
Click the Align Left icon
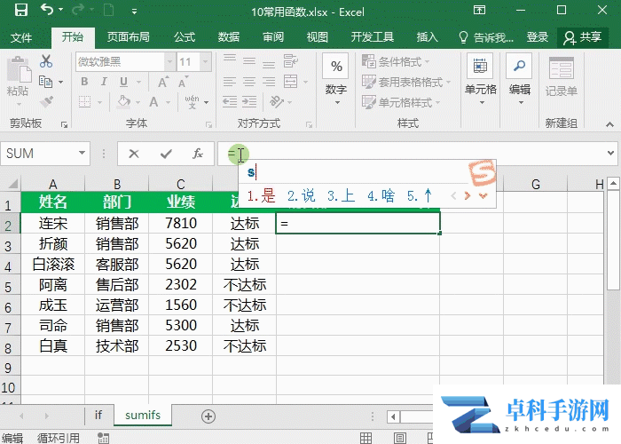(229, 82)
